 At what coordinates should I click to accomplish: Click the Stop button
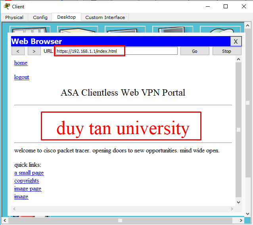click(x=227, y=51)
